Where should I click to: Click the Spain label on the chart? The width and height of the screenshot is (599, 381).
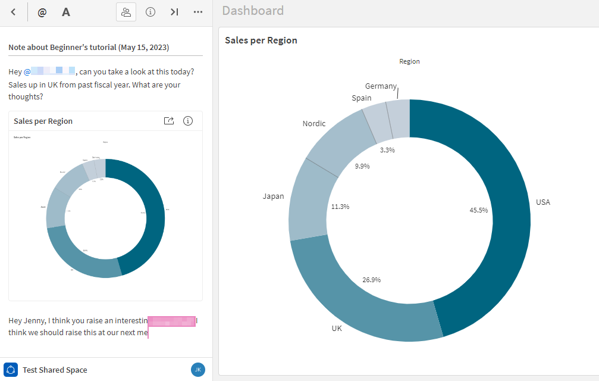(x=362, y=98)
